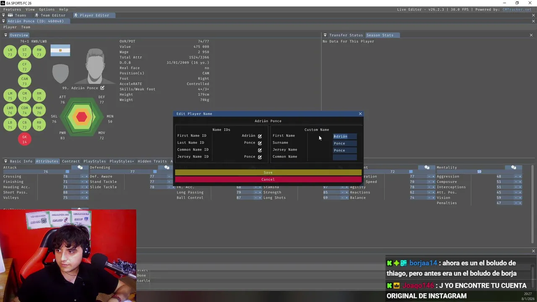Click the attribute radar hexagon chart
The image size is (537, 302).
click(x=82, y=117)
